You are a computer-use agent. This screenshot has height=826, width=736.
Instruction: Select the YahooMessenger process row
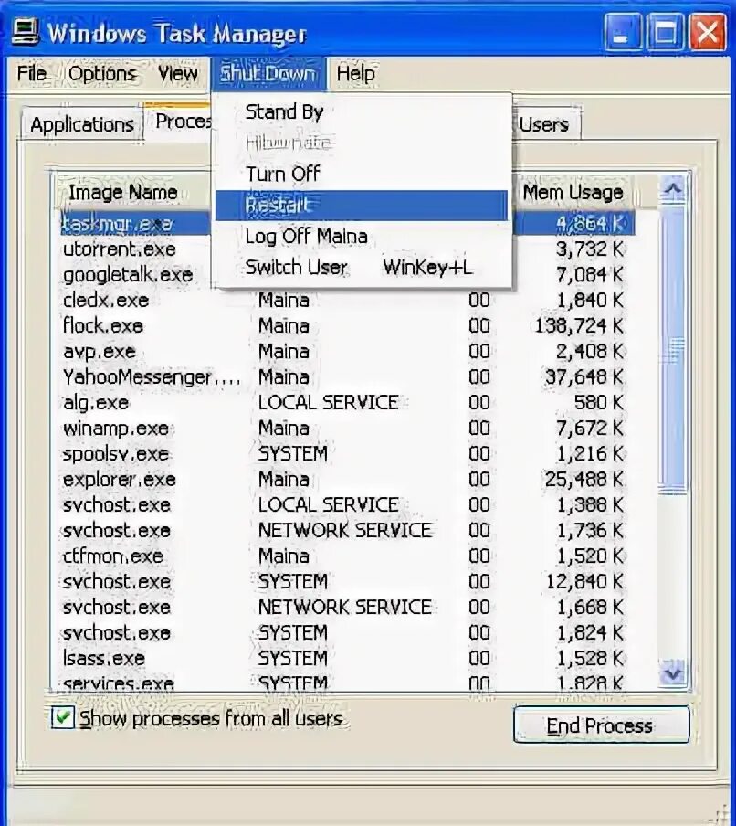point(348,377)
